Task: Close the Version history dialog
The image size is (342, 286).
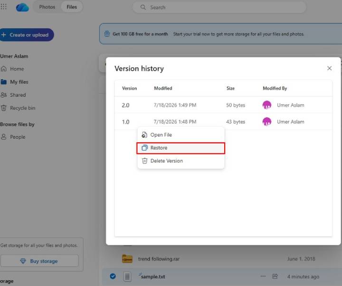Action: tap(329, 68)
